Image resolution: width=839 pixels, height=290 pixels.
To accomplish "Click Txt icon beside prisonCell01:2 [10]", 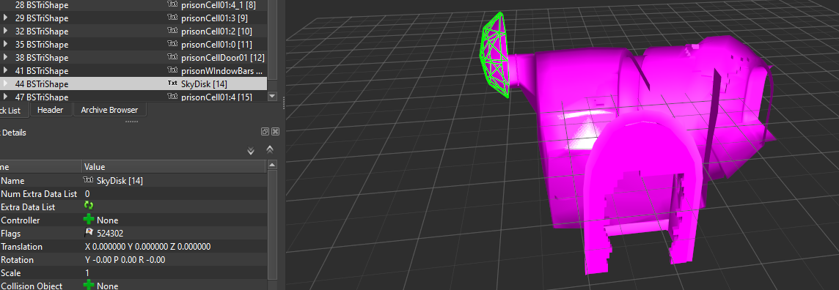I will tap(172, 31).
